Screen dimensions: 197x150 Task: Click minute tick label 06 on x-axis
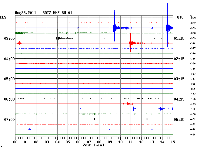coord(78,142)
